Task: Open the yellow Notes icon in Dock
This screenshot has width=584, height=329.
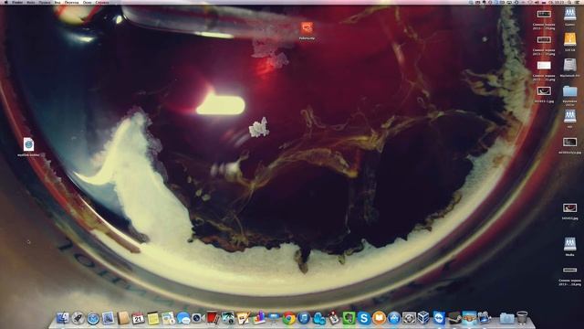Action: click(x=153, y=318)
